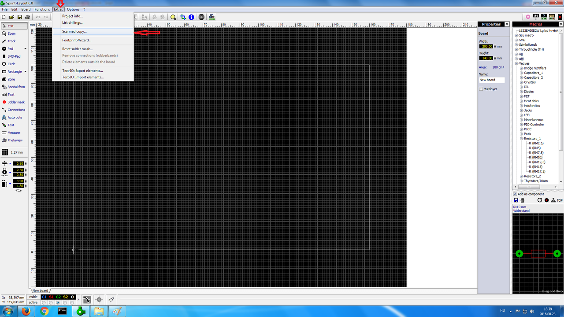The height and width of the screenshot is (317, 564).
Task: Toggle S2 layer visibility
Action: [65, 297]
